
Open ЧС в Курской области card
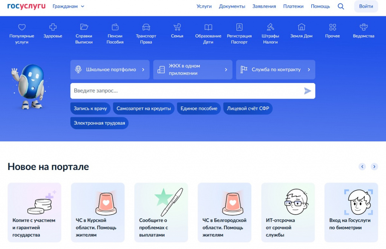click(98, 212)
